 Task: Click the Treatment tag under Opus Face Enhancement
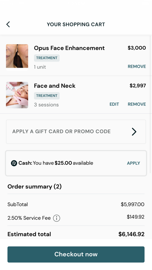coord(47,58)
